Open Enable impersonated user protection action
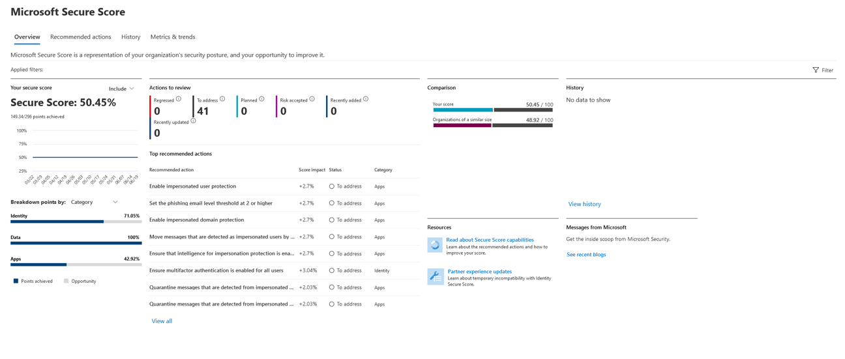Image resolution: width=845 pixels, height=359 pixels. 192,186
